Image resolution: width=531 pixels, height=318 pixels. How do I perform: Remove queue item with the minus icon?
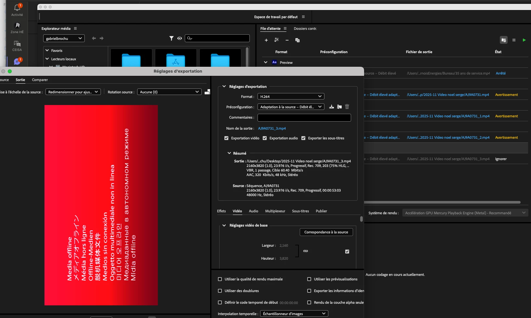[287, 40]
